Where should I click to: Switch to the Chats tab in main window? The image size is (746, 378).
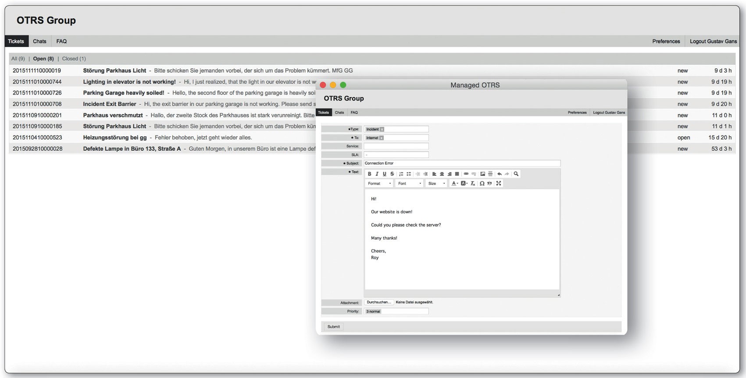pos(39,41)
